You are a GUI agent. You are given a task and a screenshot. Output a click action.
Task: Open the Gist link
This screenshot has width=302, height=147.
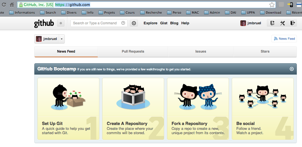pyautogui.click(x=164, y=23)
